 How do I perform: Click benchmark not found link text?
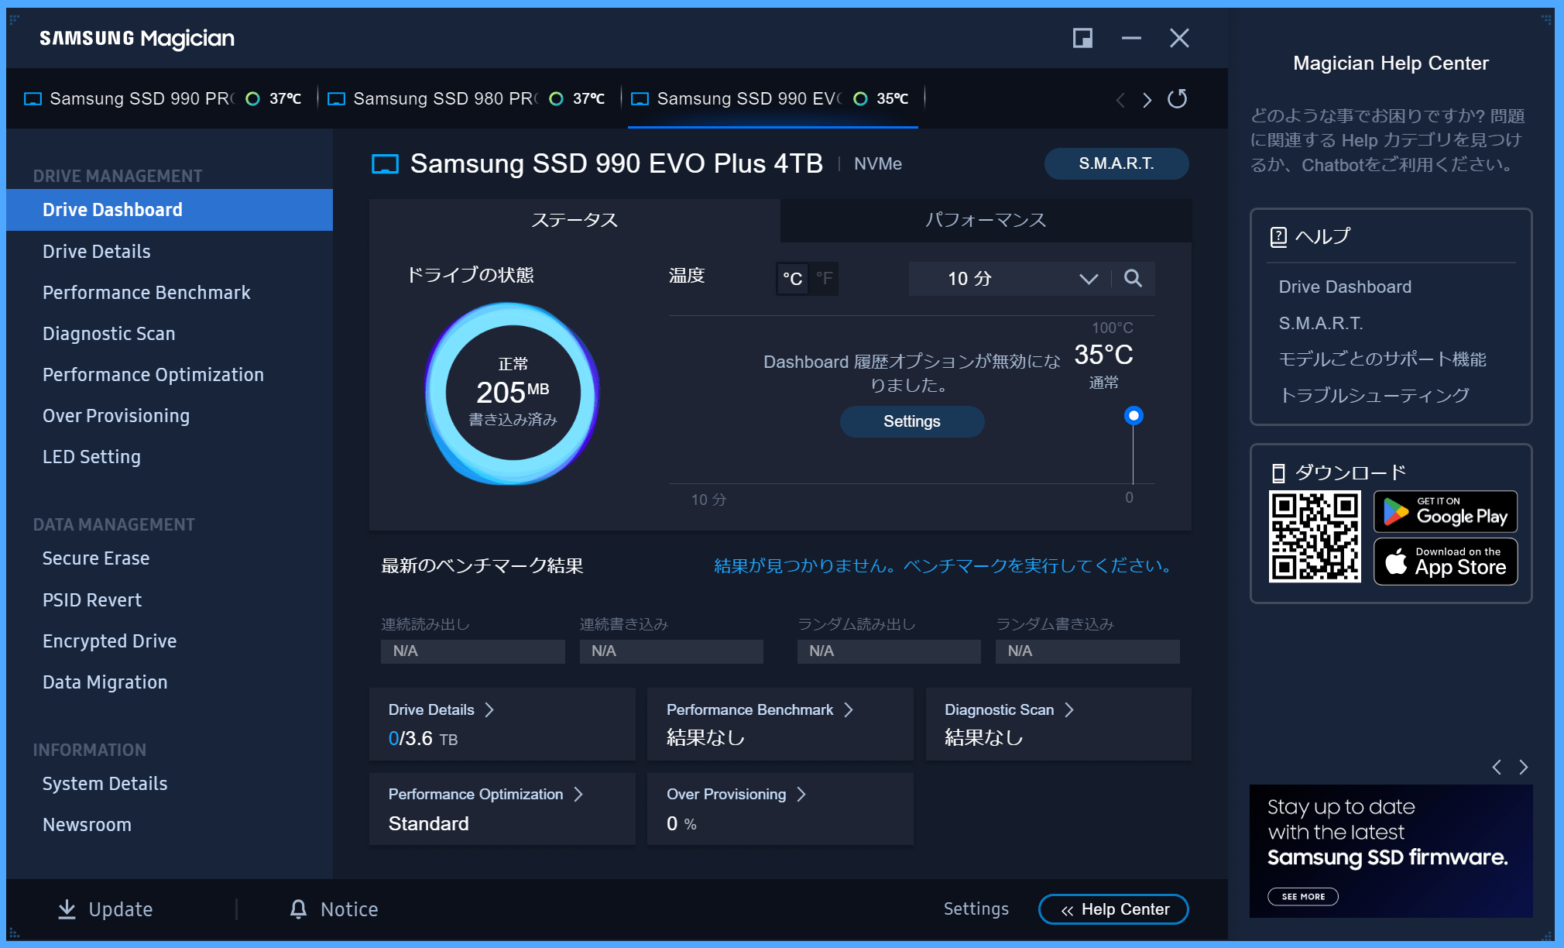pyautogui.click(x=942, y=566)
